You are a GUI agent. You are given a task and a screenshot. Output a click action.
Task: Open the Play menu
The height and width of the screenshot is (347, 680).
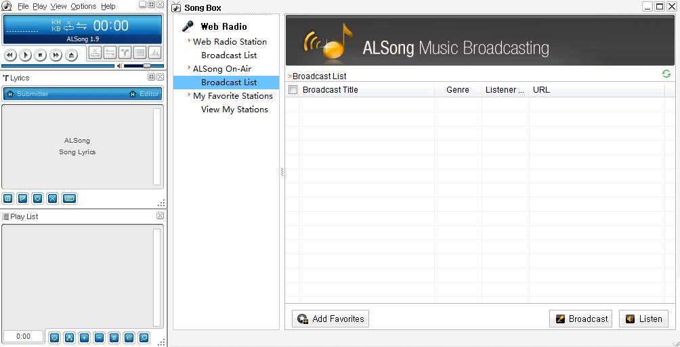(40, 6)
